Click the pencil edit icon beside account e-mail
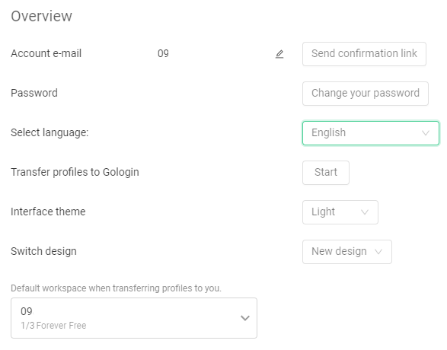Image resolution: width=447 pixels, height=350 pixels. pyautogui.click(x=279, y=54)
